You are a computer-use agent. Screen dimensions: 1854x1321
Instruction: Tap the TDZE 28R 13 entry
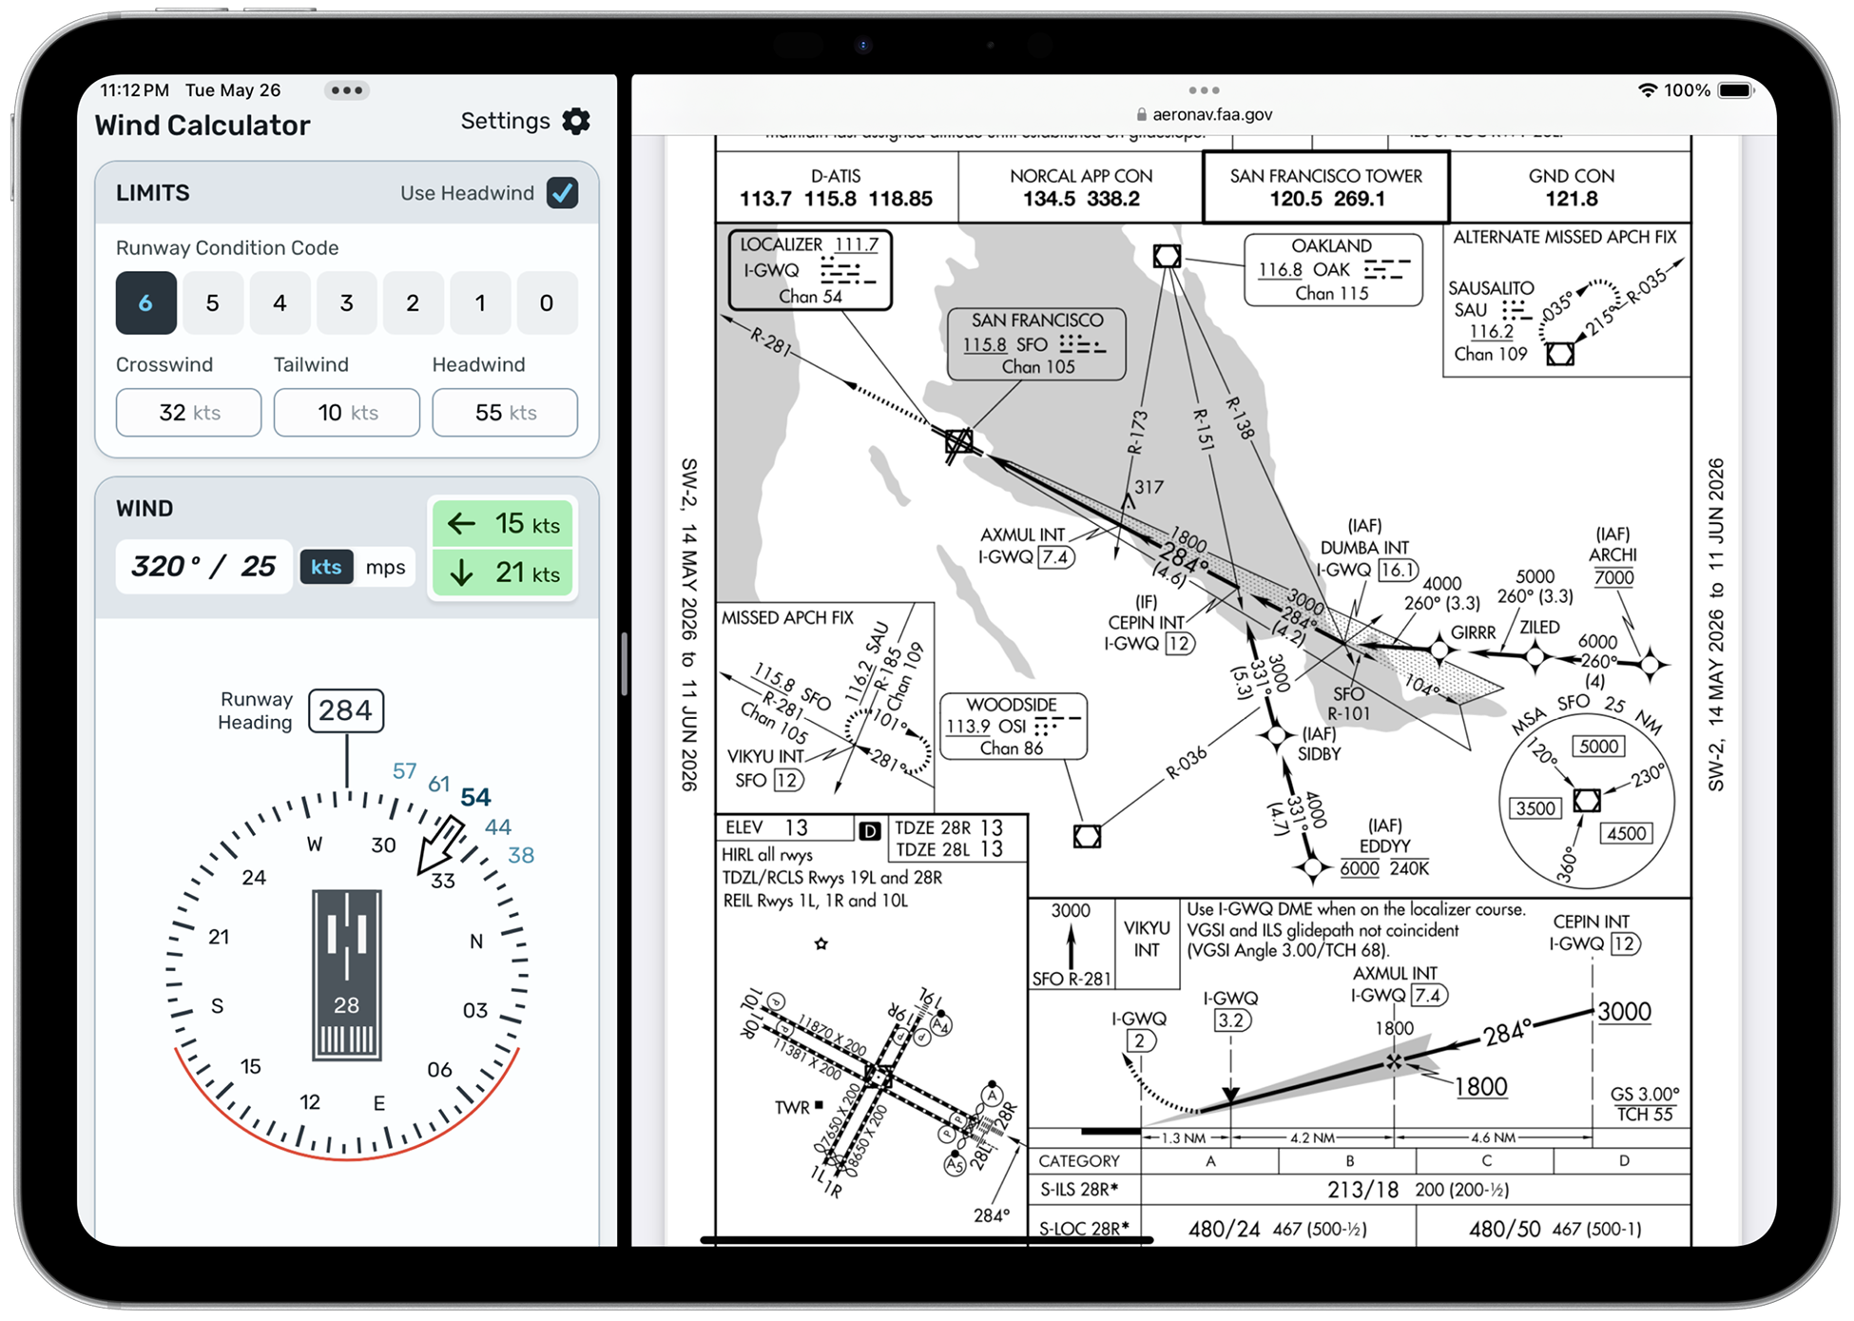pos(949,827)
